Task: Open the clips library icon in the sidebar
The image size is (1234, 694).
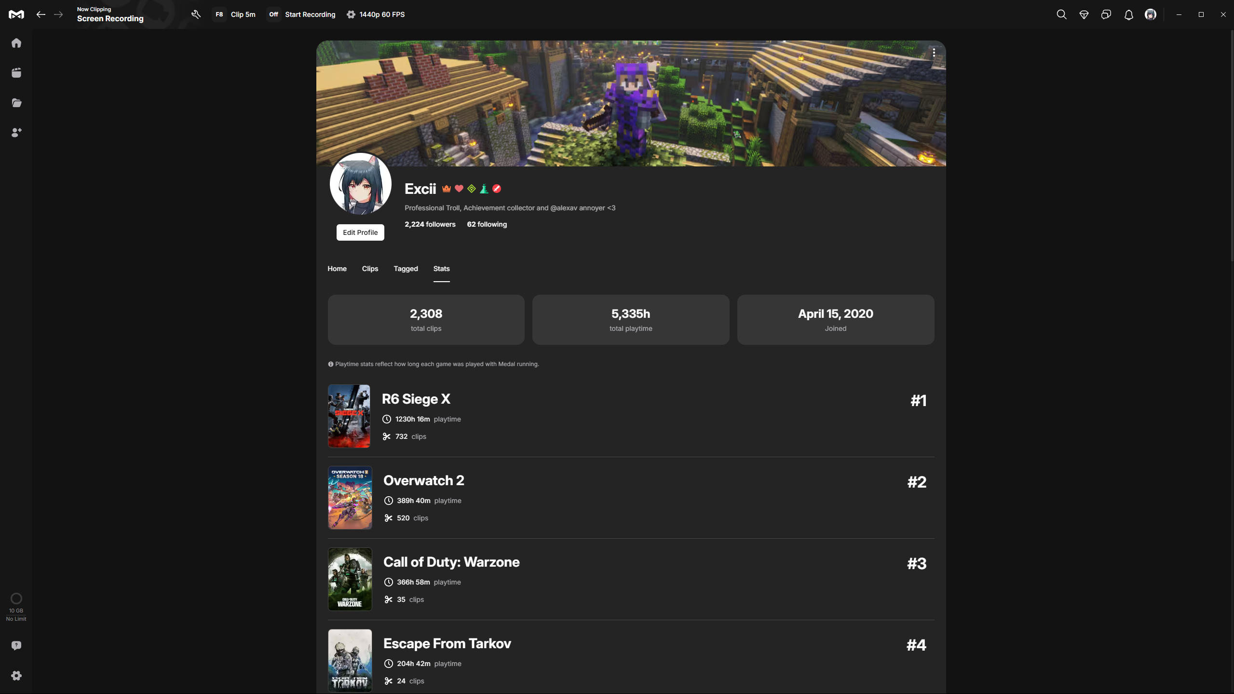Action: point(16,73)
